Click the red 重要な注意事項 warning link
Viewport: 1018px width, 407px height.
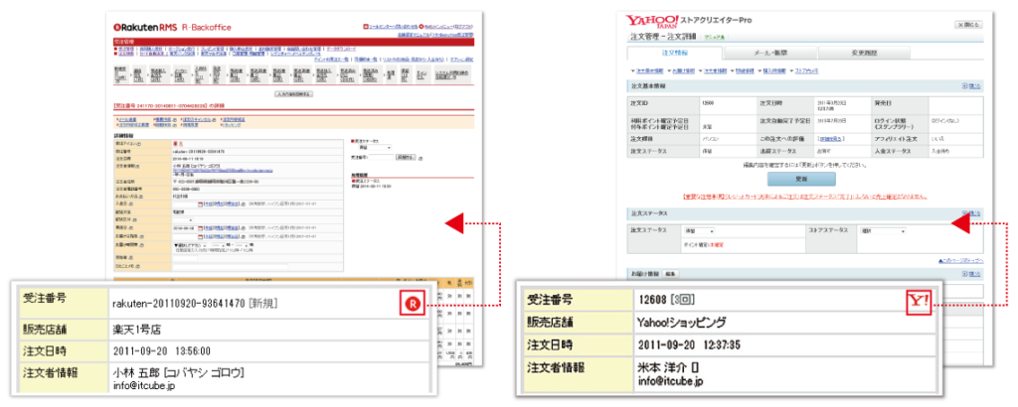805,197
